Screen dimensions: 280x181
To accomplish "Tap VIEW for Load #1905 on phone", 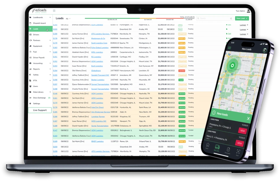I will pos(240,143).
